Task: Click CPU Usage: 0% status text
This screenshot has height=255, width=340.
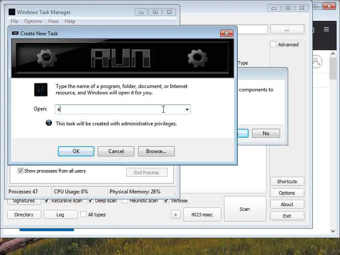Action: coord(71,192)
